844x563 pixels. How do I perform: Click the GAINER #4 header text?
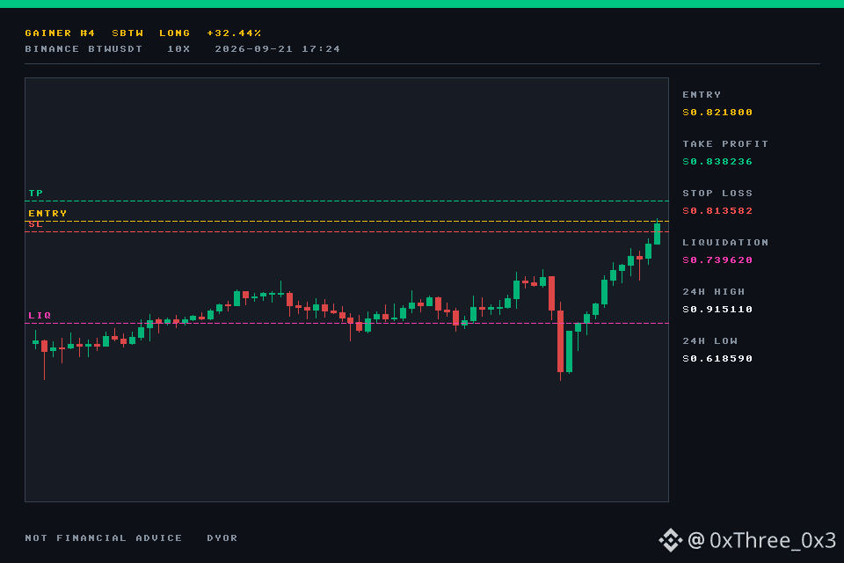[60, 33]
